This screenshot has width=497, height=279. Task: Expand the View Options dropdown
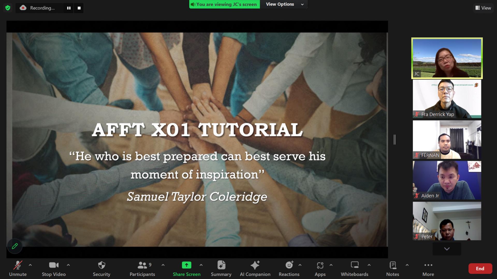click(x=284, y=4)
